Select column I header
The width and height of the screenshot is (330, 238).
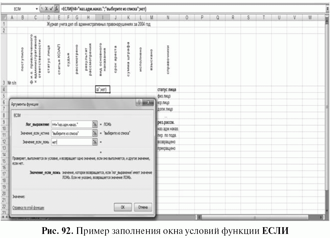(102, 18)
